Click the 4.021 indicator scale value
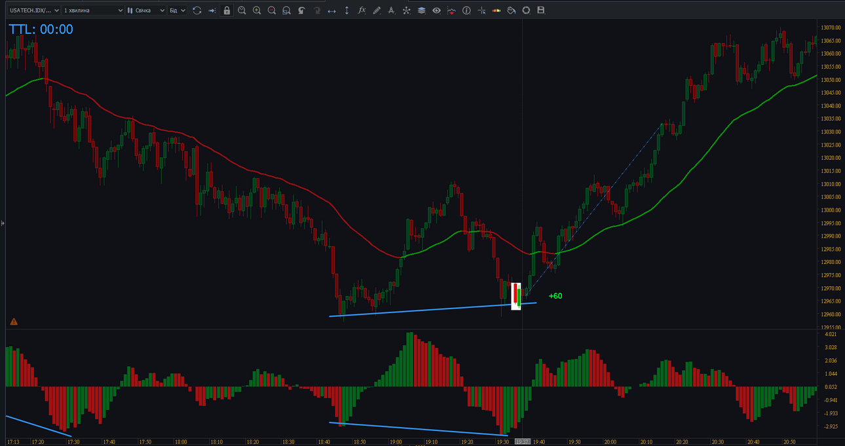Screen dimensions: 845x446 point(831,335)
